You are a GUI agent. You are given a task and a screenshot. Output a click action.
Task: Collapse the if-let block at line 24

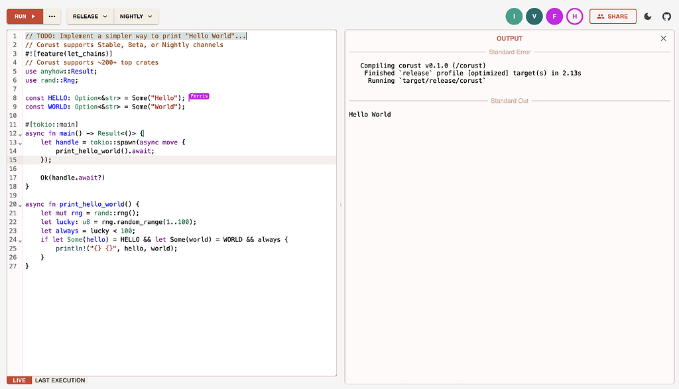(21, 240)
